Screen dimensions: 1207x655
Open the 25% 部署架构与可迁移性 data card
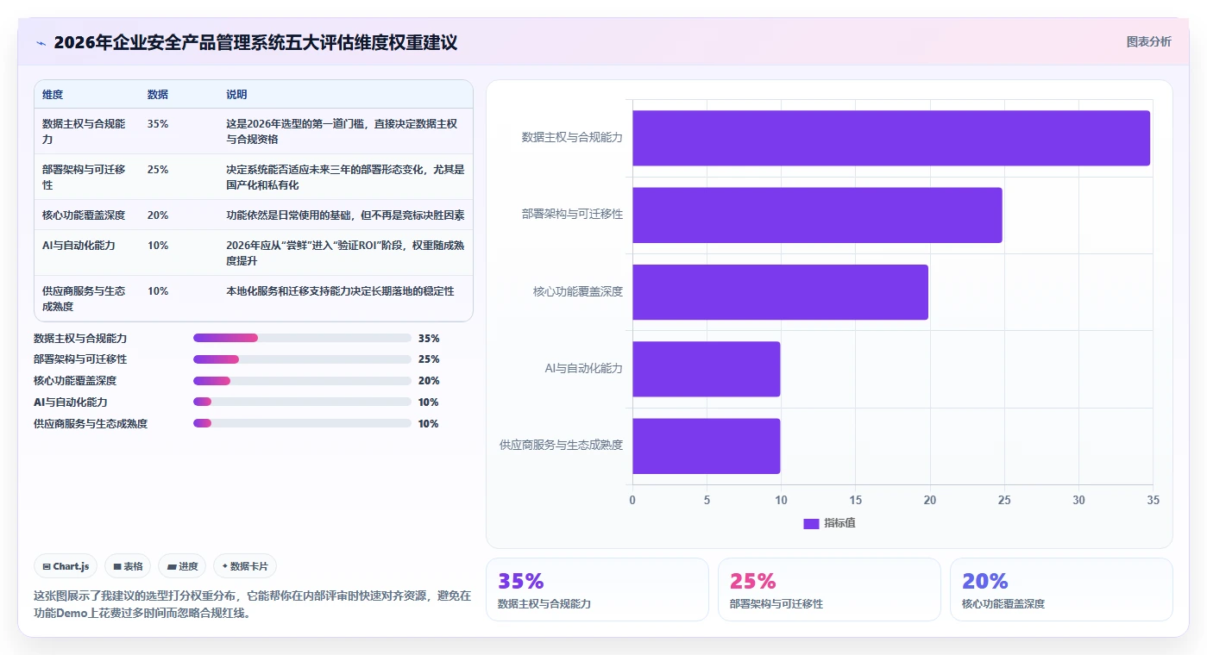tap(829, 589)
